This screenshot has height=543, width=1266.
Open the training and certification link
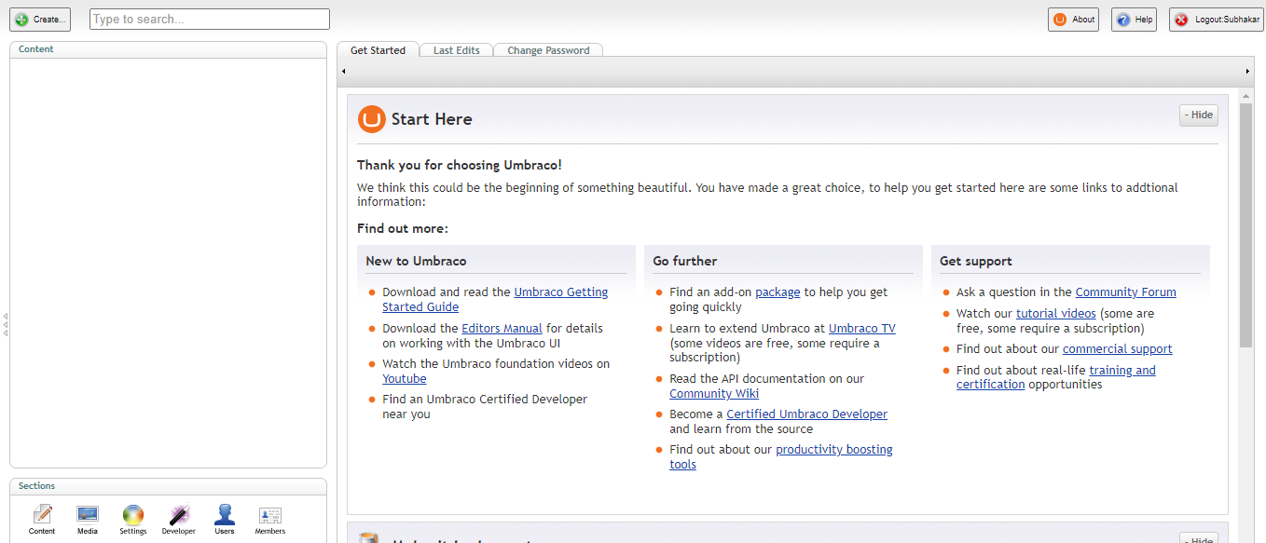click(x=1056, y=377)
